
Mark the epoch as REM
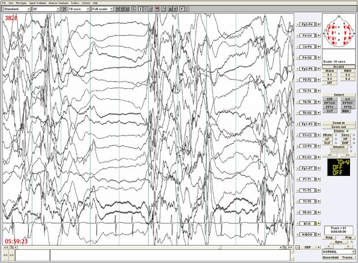click(347, 70)
